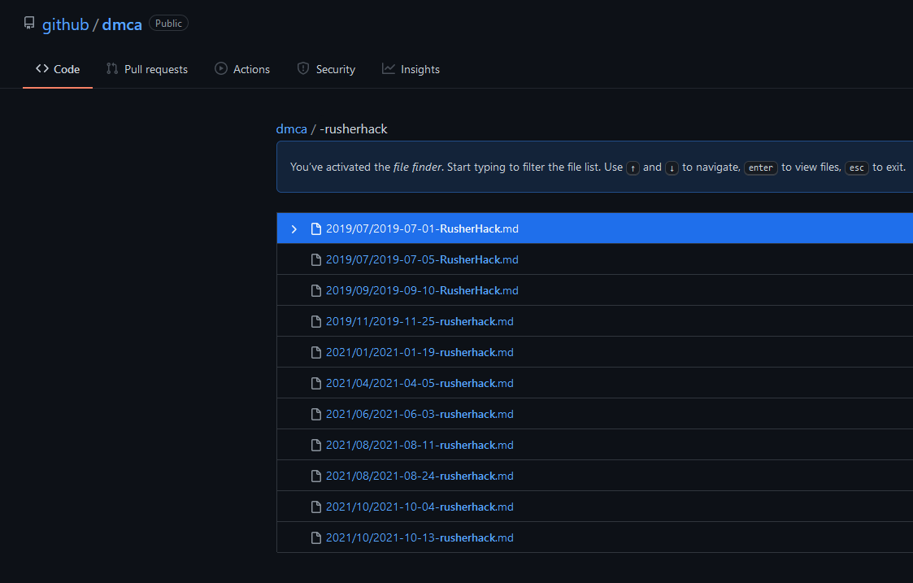Click the file icon for 2021-04-05-rusherhack.md

316,383
